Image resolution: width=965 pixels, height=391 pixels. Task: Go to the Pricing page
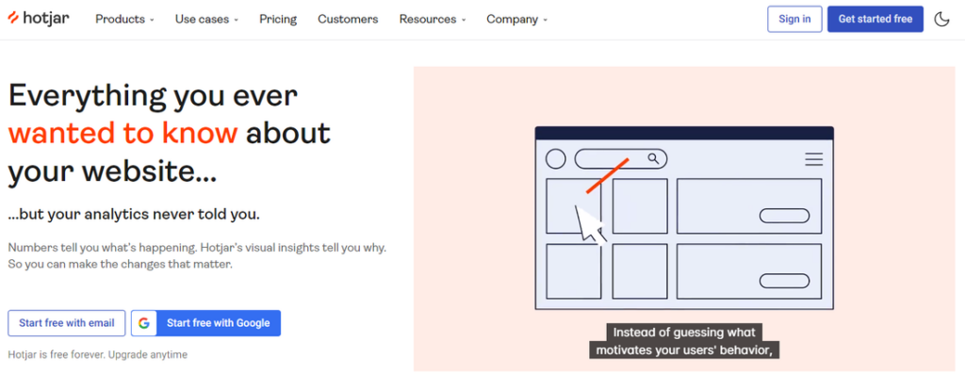(x=278, y=19)
